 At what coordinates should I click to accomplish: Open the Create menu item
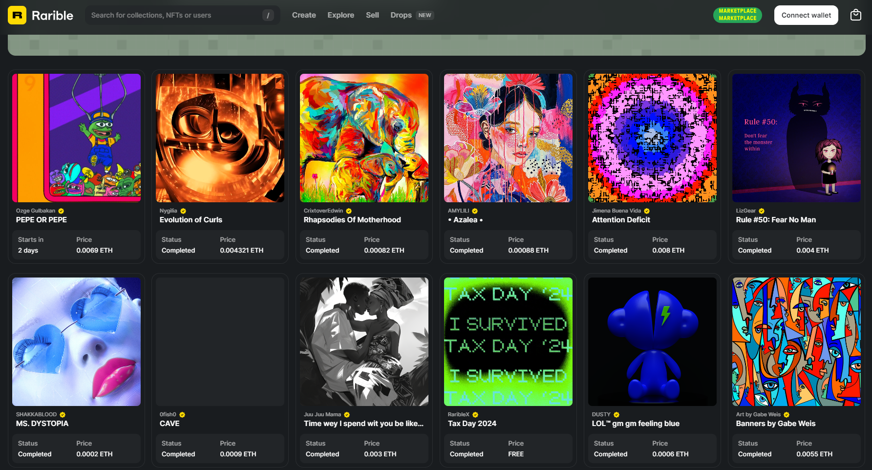coord(304,15)
